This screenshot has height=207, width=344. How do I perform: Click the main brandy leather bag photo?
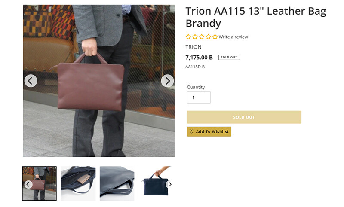[x=99, y=81]
